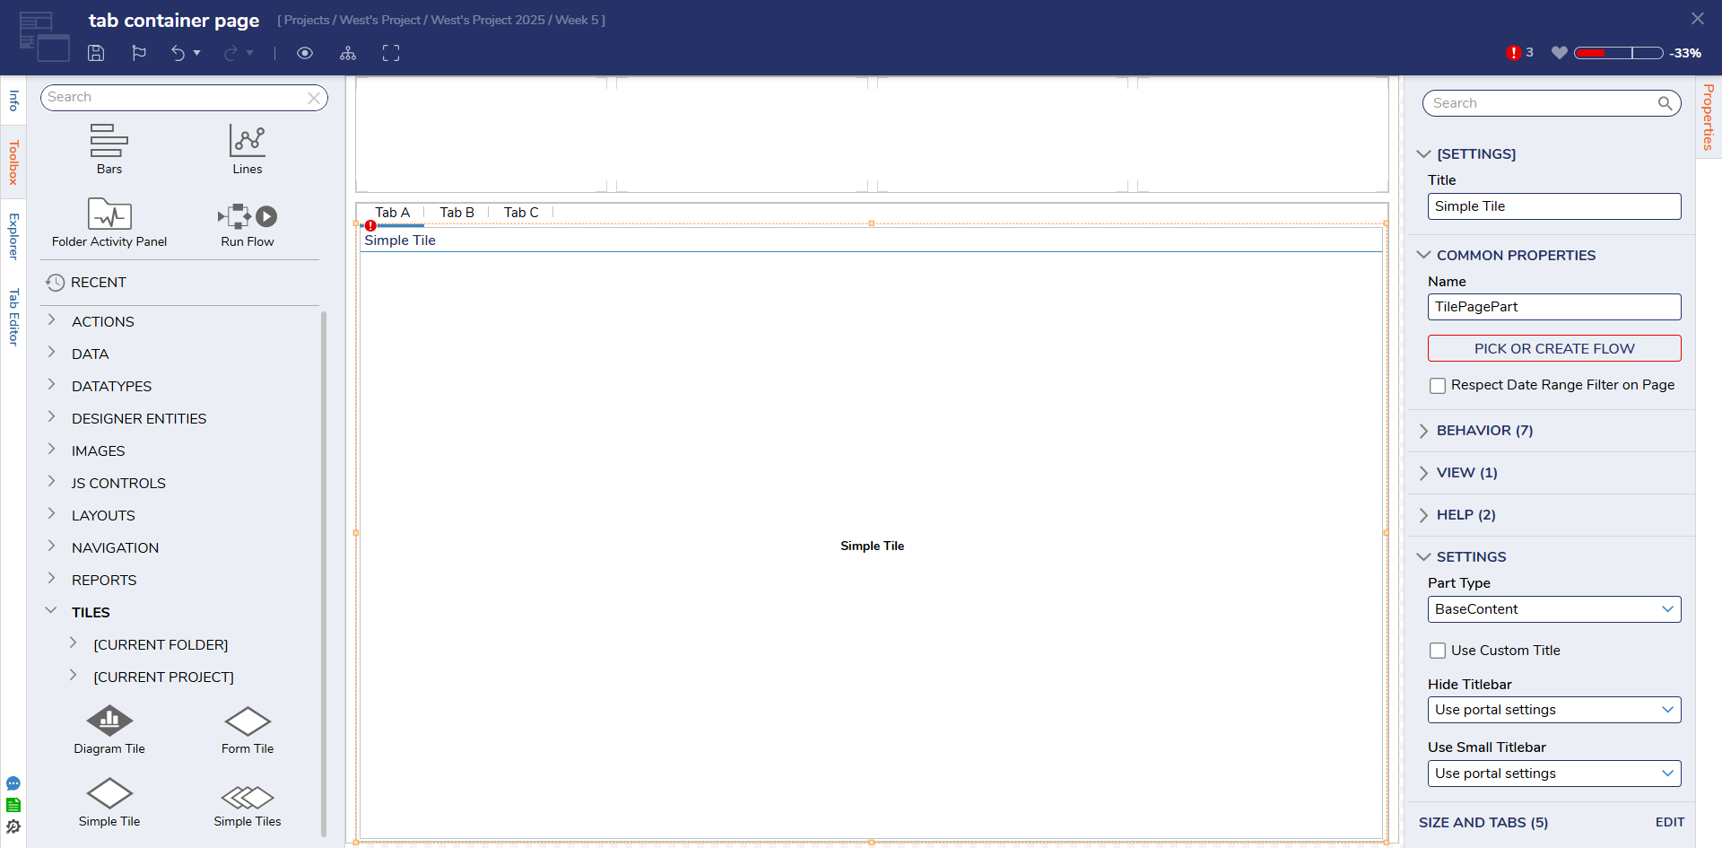Open the hierarchy tree icon in toolbar
1722x848 pixels.
pos(348,53)
